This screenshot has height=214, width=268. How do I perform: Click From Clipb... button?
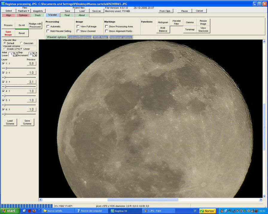click(x=166, y=11)
